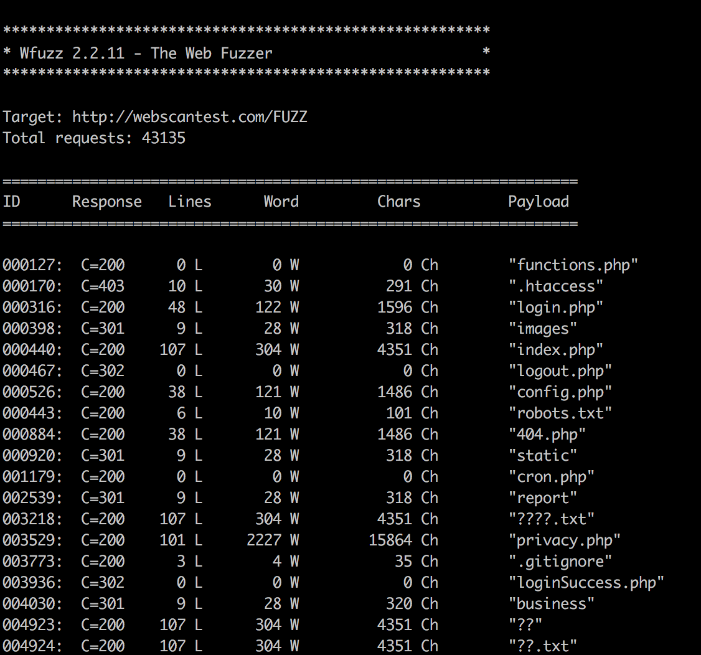The height and width of the screenshot is (655, 701).
Task: Select payload "report"
Action: click(x=543, y=498)
